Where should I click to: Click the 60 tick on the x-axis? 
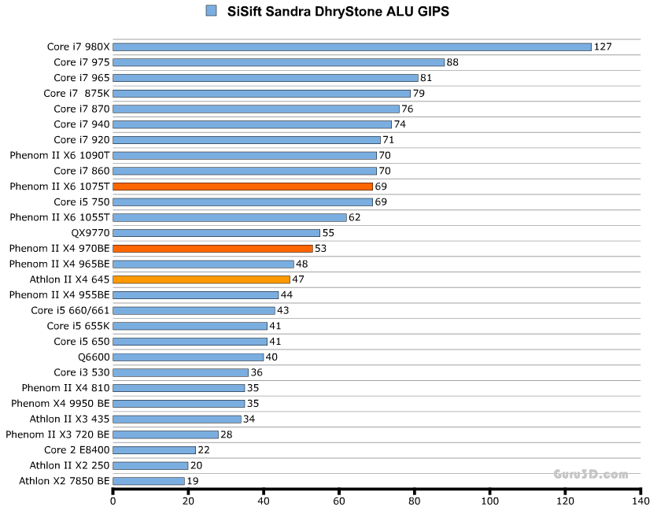339,501
